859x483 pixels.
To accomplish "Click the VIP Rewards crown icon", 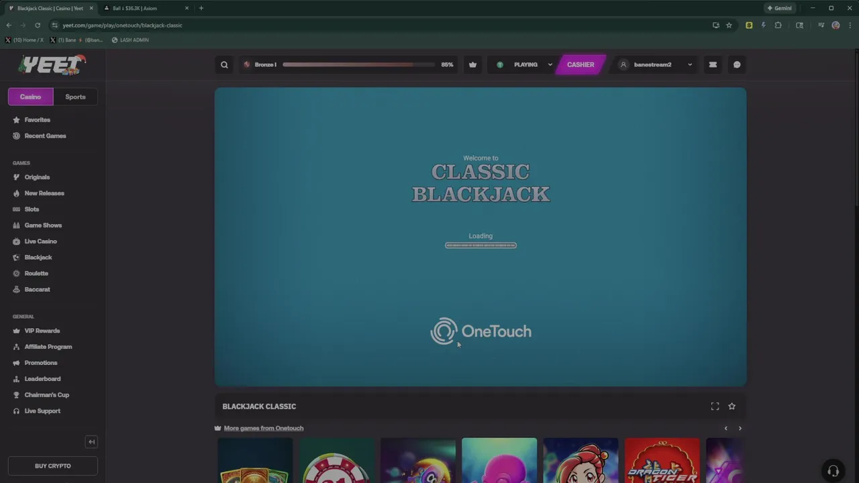I will [x=17, y=331].
